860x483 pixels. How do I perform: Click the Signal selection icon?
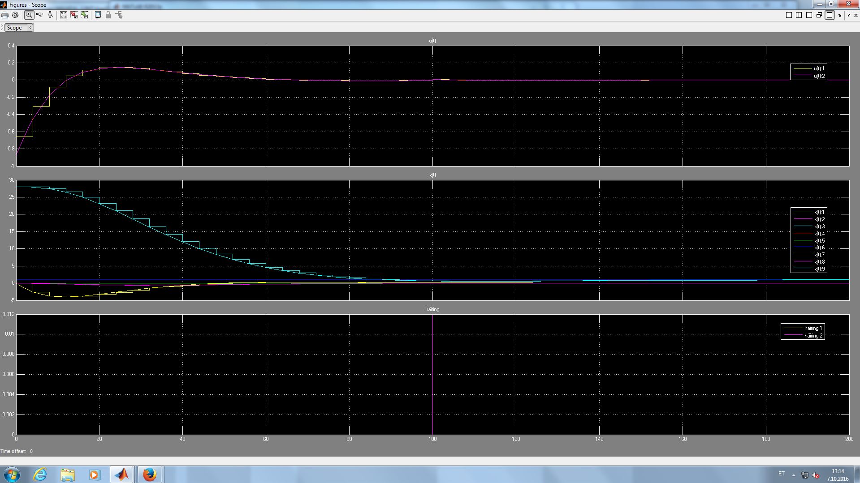(119, 15)
